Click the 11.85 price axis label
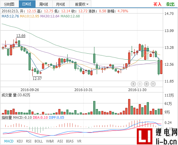 pos(169,81)
